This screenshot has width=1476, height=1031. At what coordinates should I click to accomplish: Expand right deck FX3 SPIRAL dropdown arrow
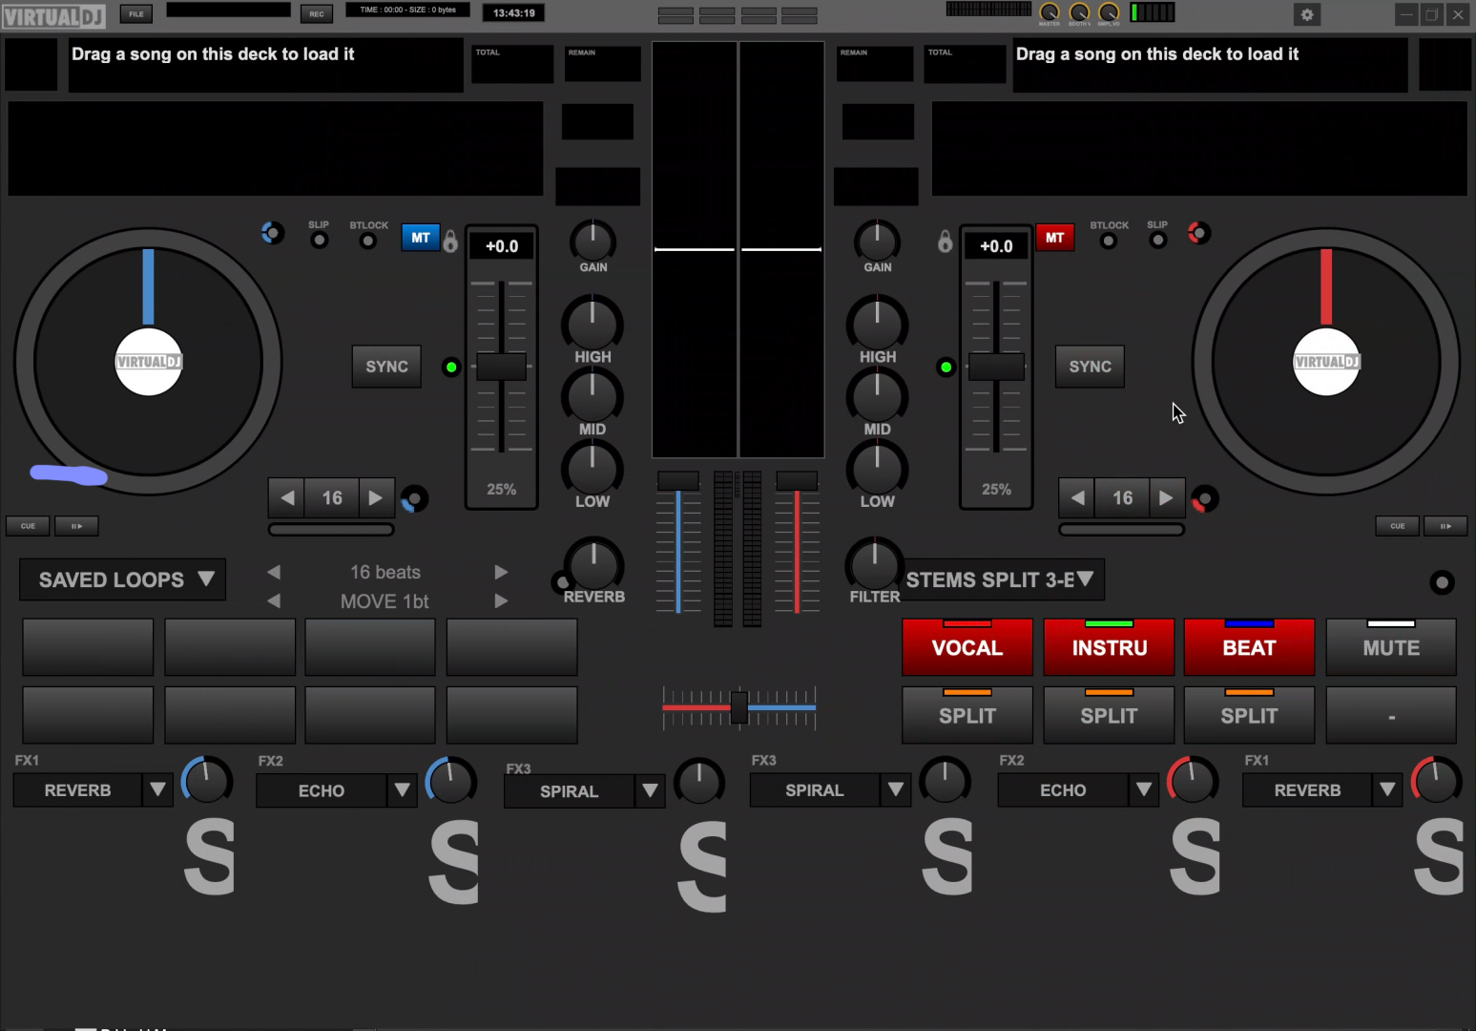tap(896, 789)
